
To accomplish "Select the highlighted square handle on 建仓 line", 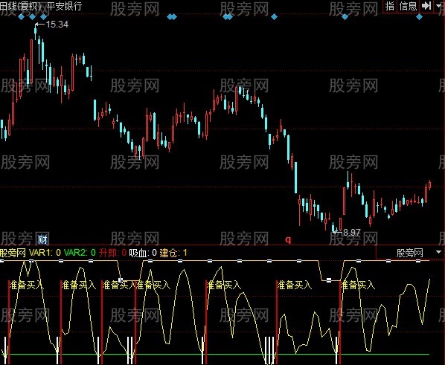I will [121, 280].
